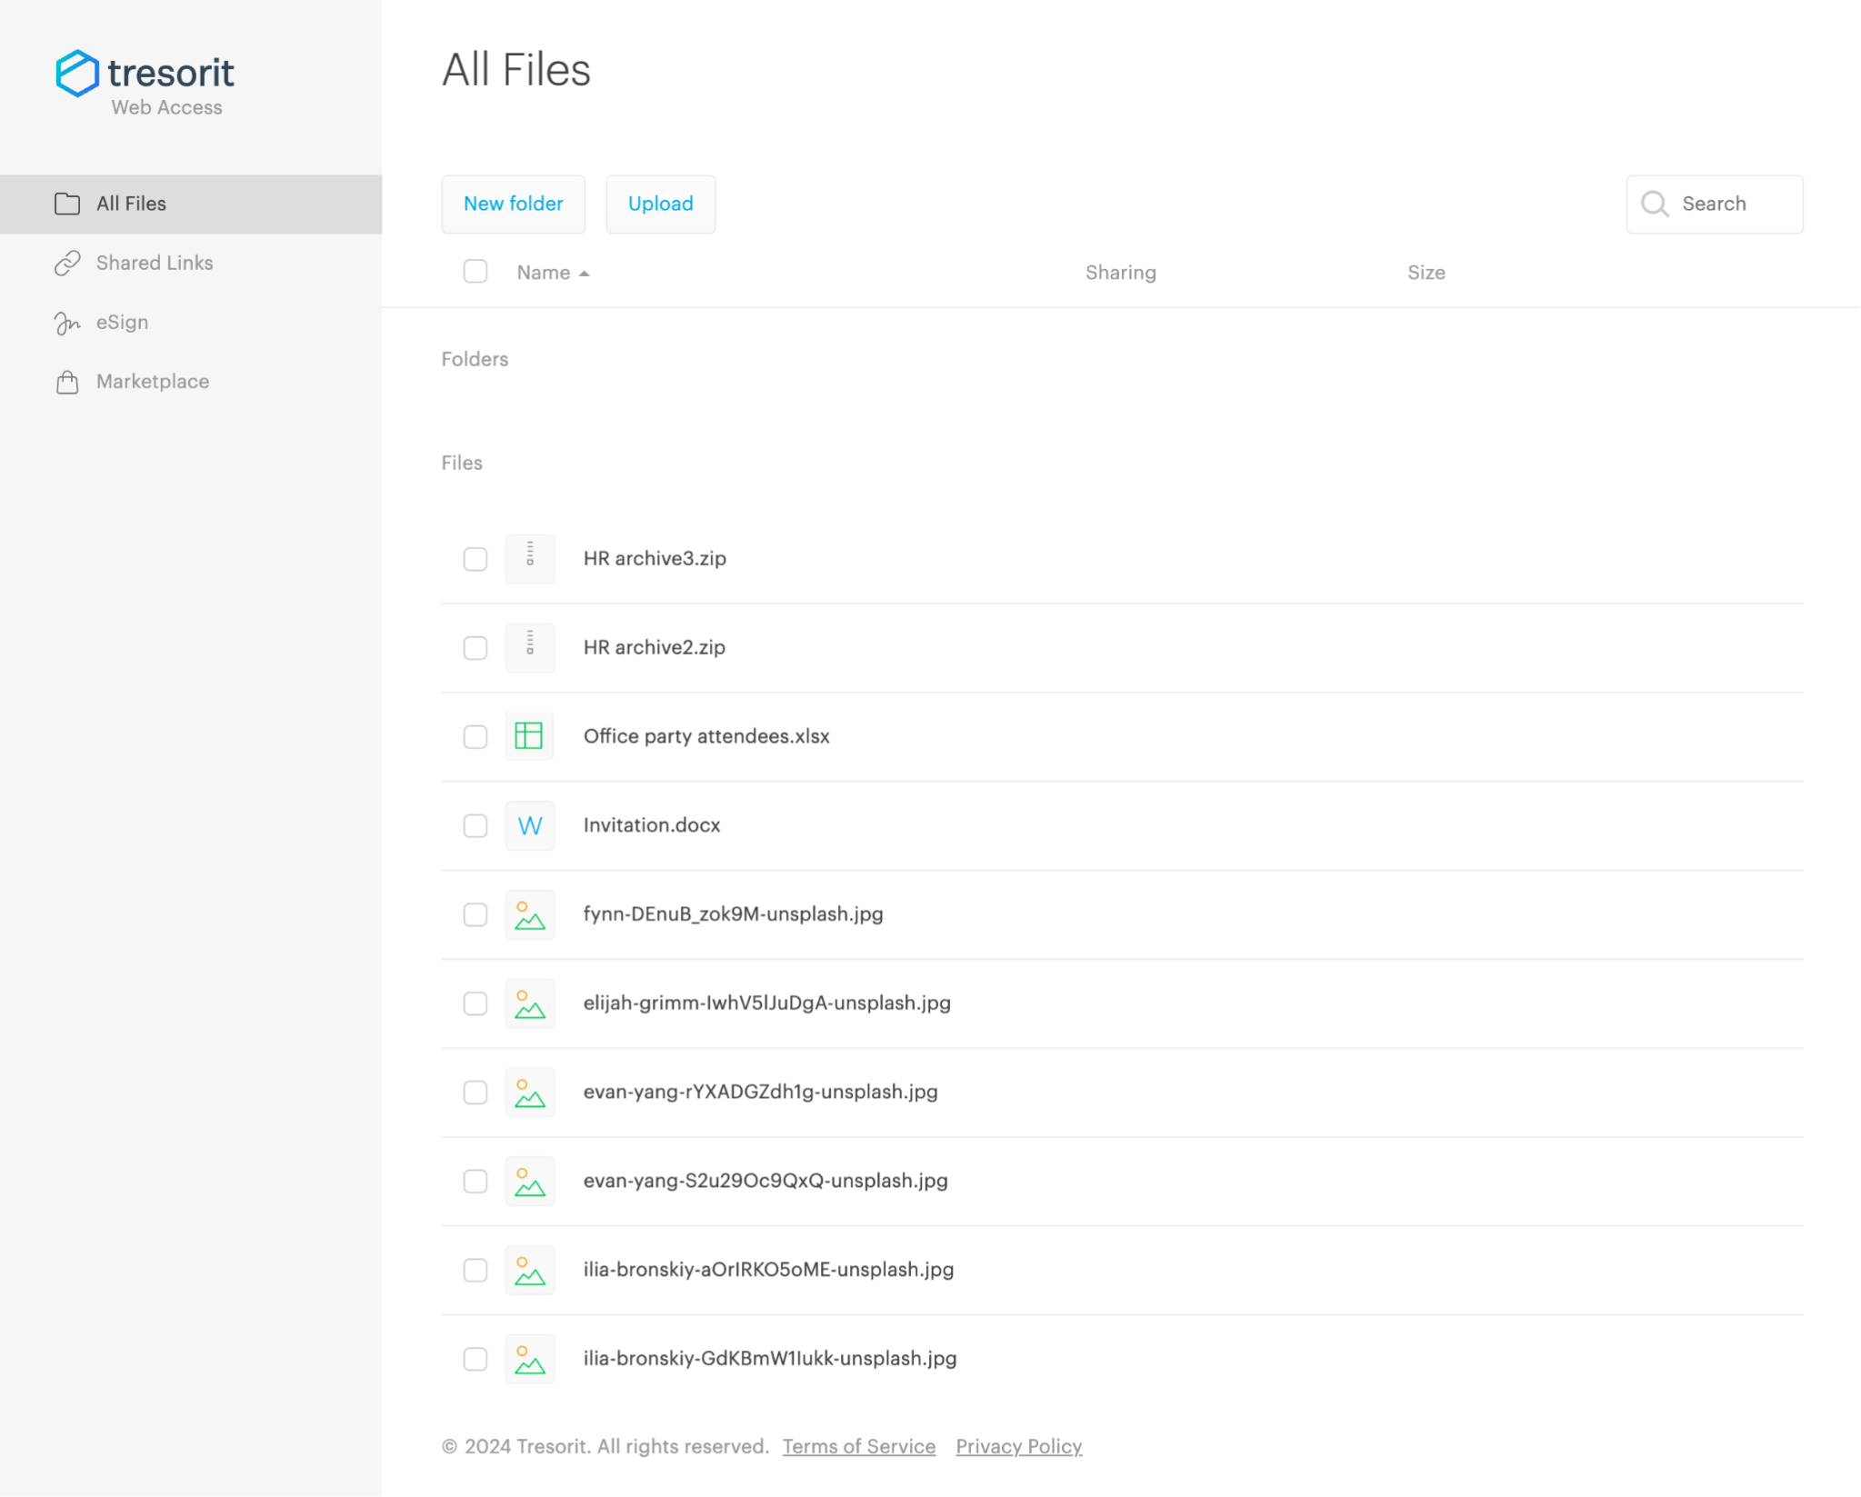The image size is (1861, 1497).
Task: Select checkbox for evan-yang-S2u29Oc9QxQ-unsplash.jpg
Action: pos(475,1183)
